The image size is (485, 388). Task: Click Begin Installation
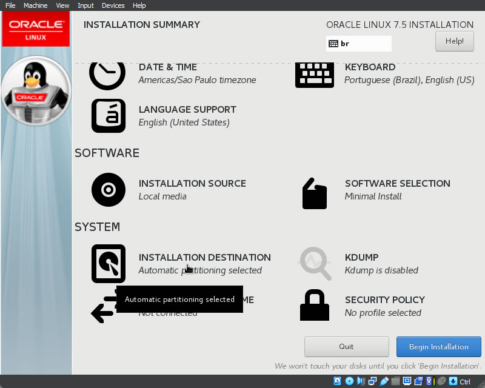coord(438,347)
